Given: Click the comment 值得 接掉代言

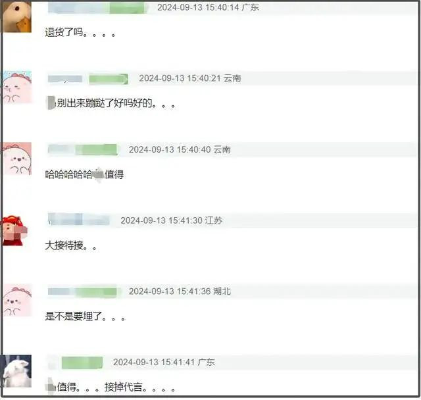Looking at the screenshot, I should pyautogui.click(x=111, y=387).
